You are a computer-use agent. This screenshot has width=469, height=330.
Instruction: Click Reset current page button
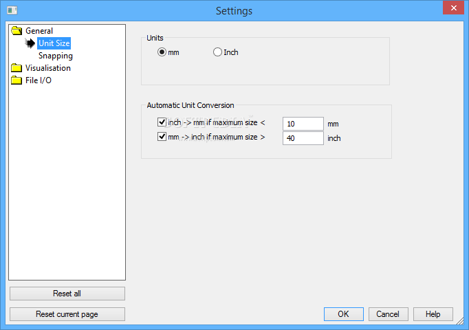pos(67,314)
